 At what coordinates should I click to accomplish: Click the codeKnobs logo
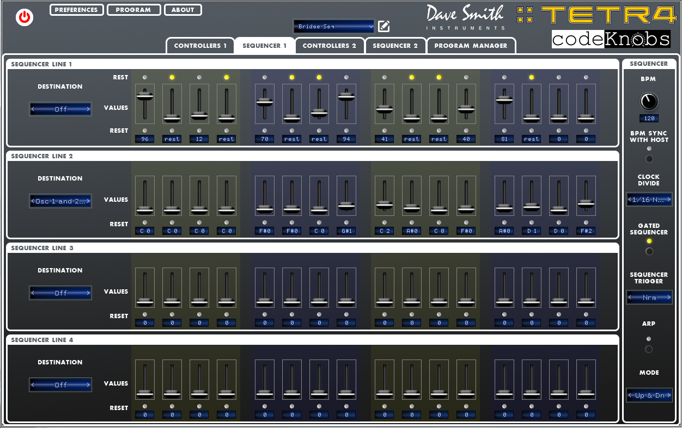click(x=611, y=39)
